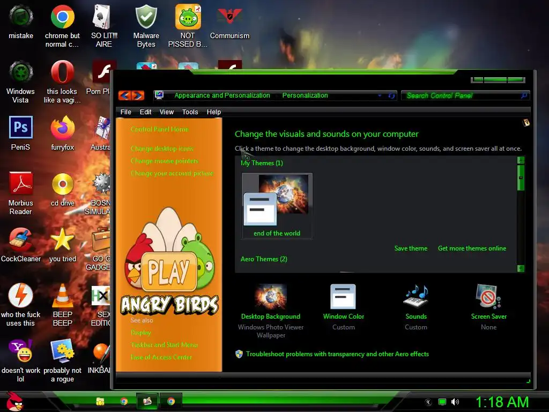Open Screen Saver settings
The image size is (549, 412).
489,307
